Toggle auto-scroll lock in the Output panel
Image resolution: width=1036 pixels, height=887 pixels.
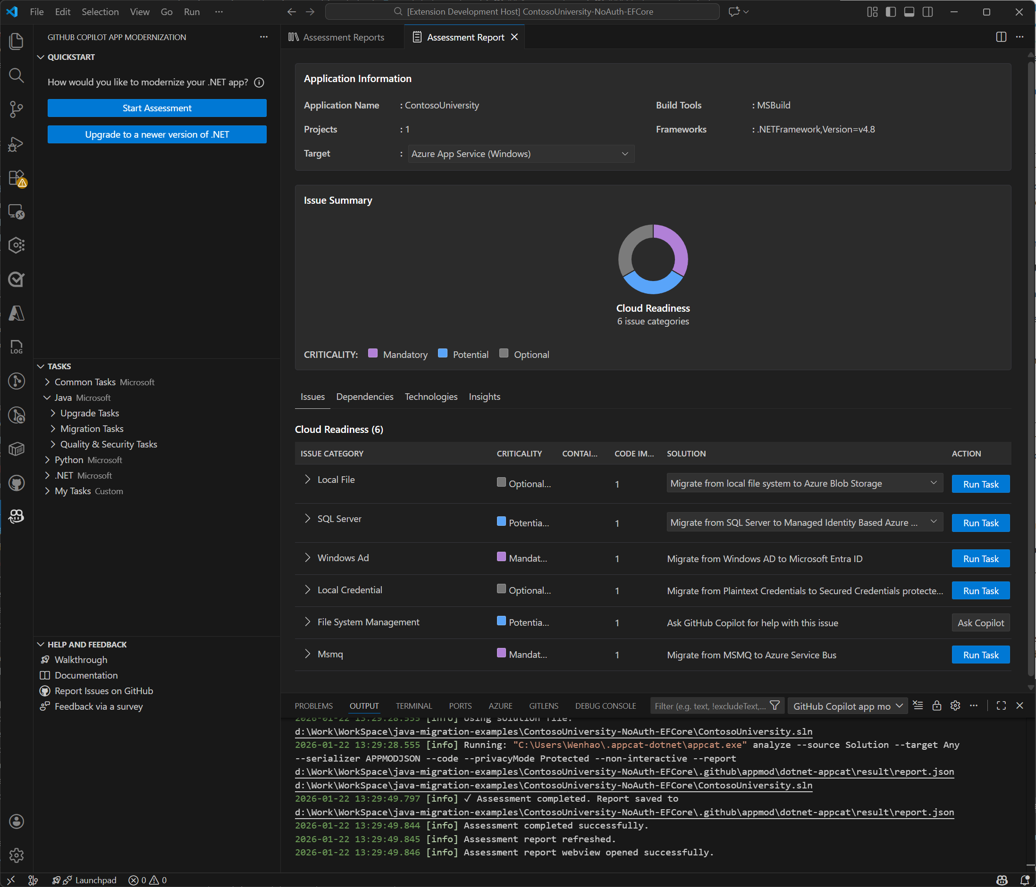(937, 705)
